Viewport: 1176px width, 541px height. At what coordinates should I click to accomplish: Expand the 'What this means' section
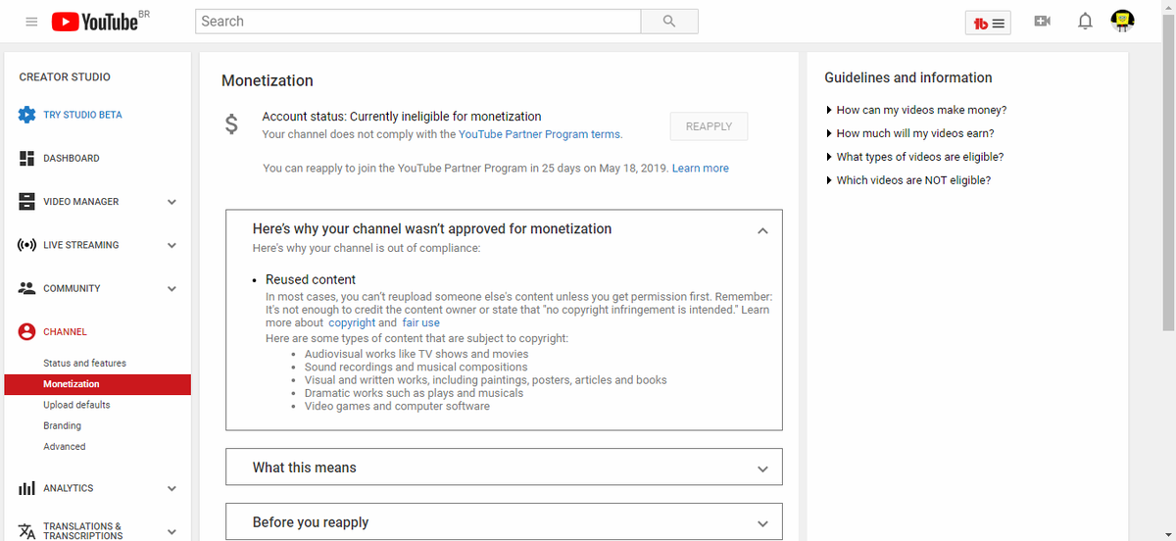pos(504,467)
